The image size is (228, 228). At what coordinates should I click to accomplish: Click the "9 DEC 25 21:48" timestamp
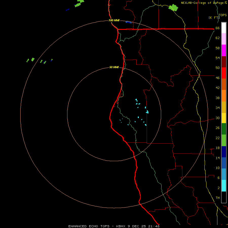(144, 226)
